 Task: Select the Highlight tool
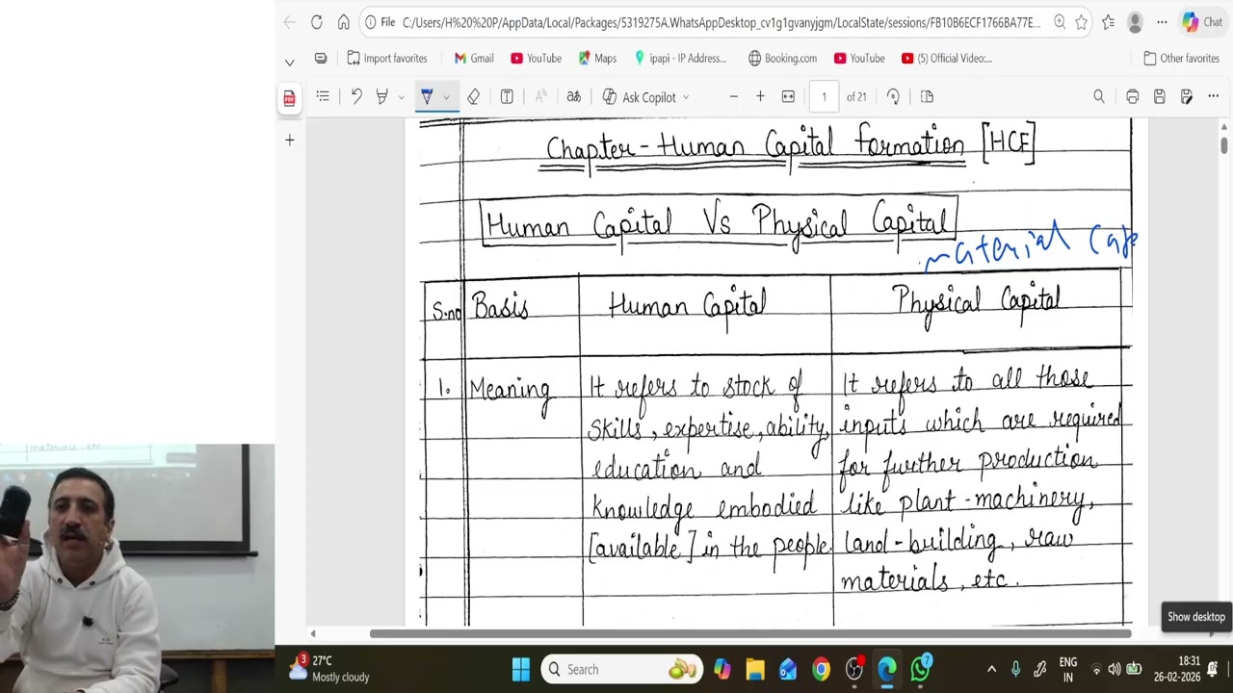(x=382, y=96)
